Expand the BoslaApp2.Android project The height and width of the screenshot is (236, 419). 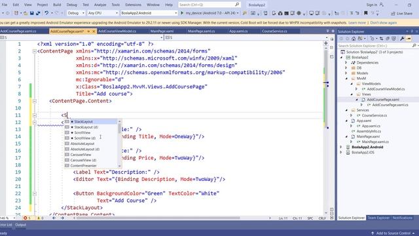(341, 147)
